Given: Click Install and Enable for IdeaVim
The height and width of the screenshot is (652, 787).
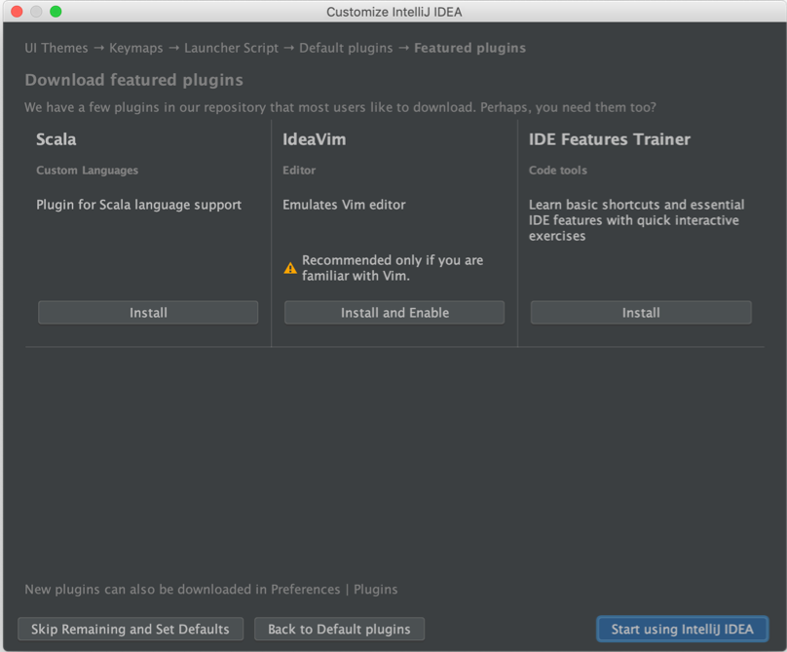Looking at the screenshot, I should pyautogui.click(x=394, y=313).
